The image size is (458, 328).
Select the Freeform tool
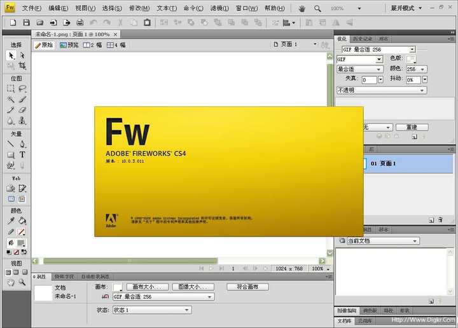[x=11, y=165]
